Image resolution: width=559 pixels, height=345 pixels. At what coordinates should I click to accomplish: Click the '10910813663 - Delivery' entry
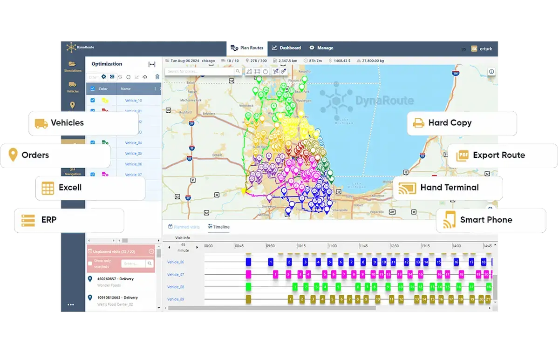coord(117,298)
